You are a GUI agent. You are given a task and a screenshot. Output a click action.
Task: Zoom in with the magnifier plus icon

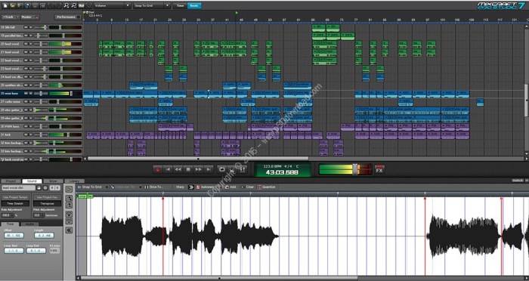tap(67, 5)
